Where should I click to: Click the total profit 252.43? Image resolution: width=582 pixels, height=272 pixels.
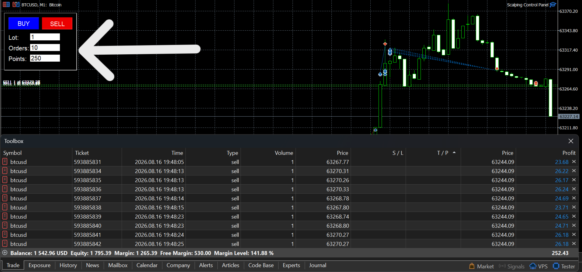560,253
